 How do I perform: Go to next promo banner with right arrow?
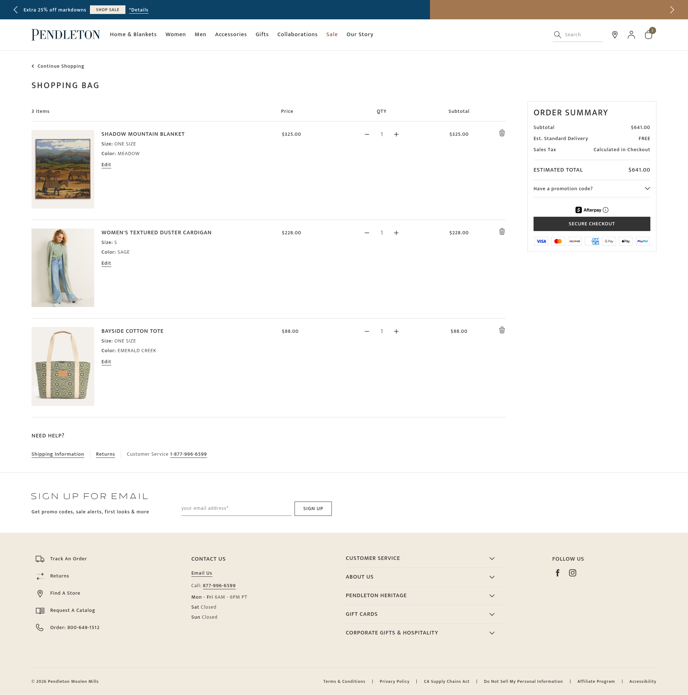click(x=672, y=10)
